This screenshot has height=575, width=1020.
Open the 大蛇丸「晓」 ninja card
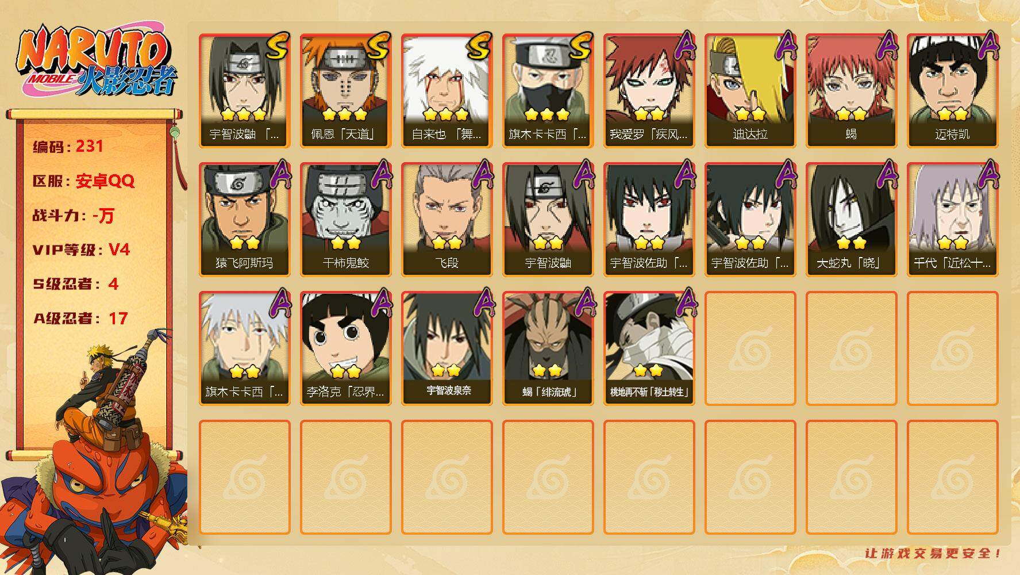click(x=851, y=220)
